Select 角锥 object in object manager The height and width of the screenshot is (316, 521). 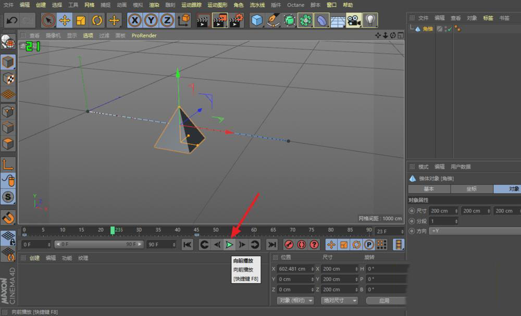[428, 29]
